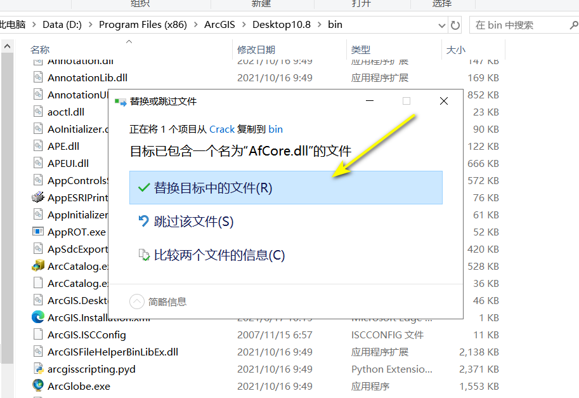Click the Edge icon of ArcGIS.Installation.xml

click(x=38, y=317)
